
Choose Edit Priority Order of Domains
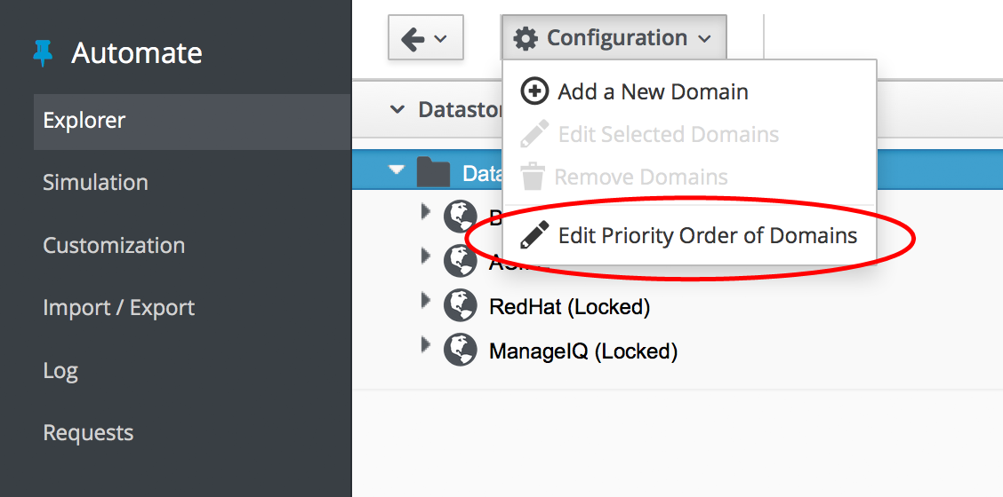coord(707,235)
